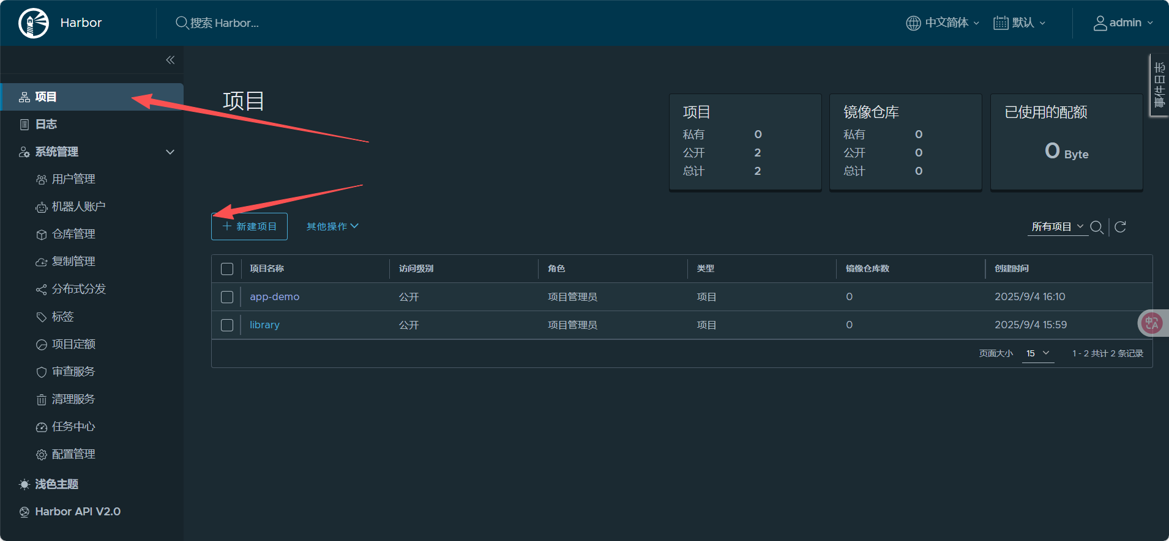The image size is (1169, 541).
Task: Click the Harbor title text
Action: pos(81,23)
